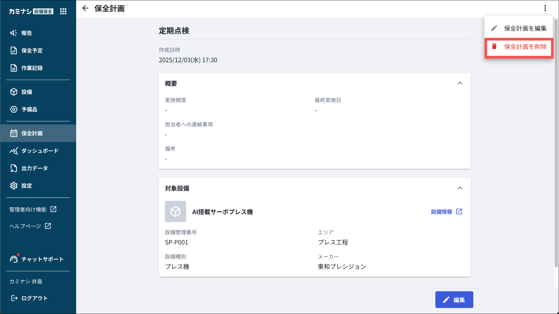Open the app grid launcher icon

coord(63,11)
